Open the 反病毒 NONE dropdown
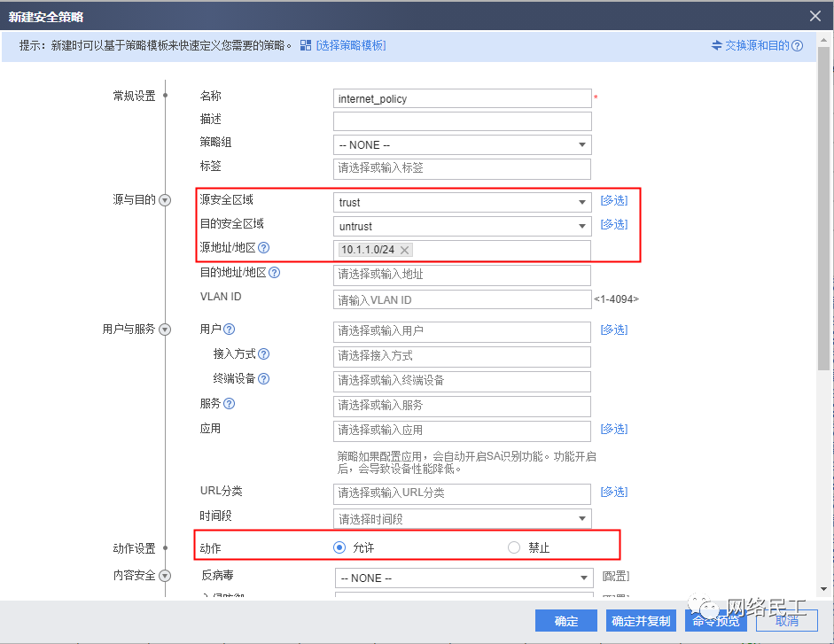The image size is (834, 644). 464,578
